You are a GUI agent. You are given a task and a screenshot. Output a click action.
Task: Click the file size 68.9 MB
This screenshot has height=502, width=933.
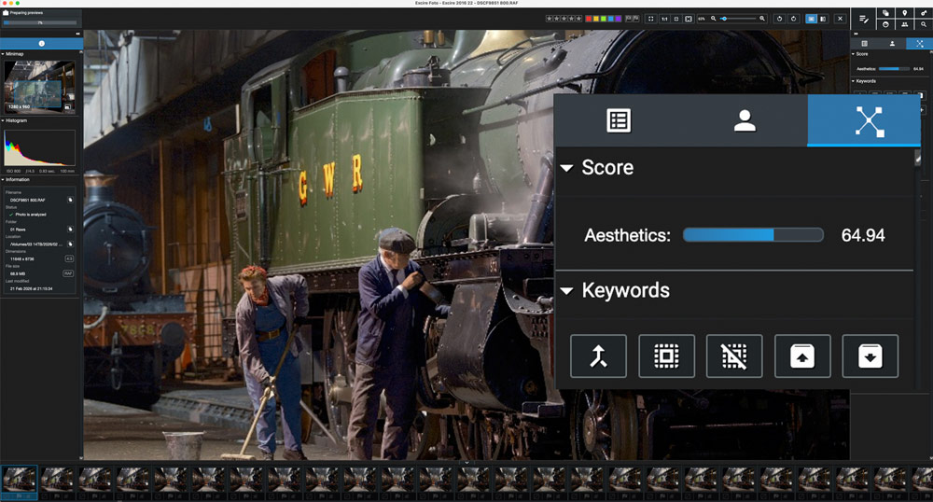click(18, 273)
